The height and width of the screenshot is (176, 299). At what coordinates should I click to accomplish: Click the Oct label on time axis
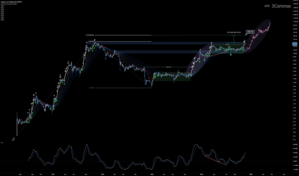(x=41, y=174)
